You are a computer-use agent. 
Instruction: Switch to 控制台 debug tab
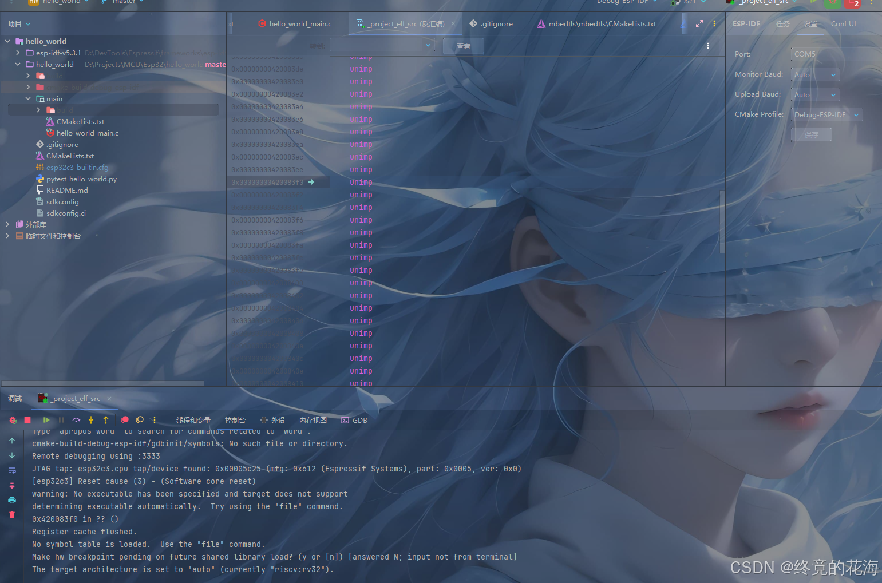(235, 421)
